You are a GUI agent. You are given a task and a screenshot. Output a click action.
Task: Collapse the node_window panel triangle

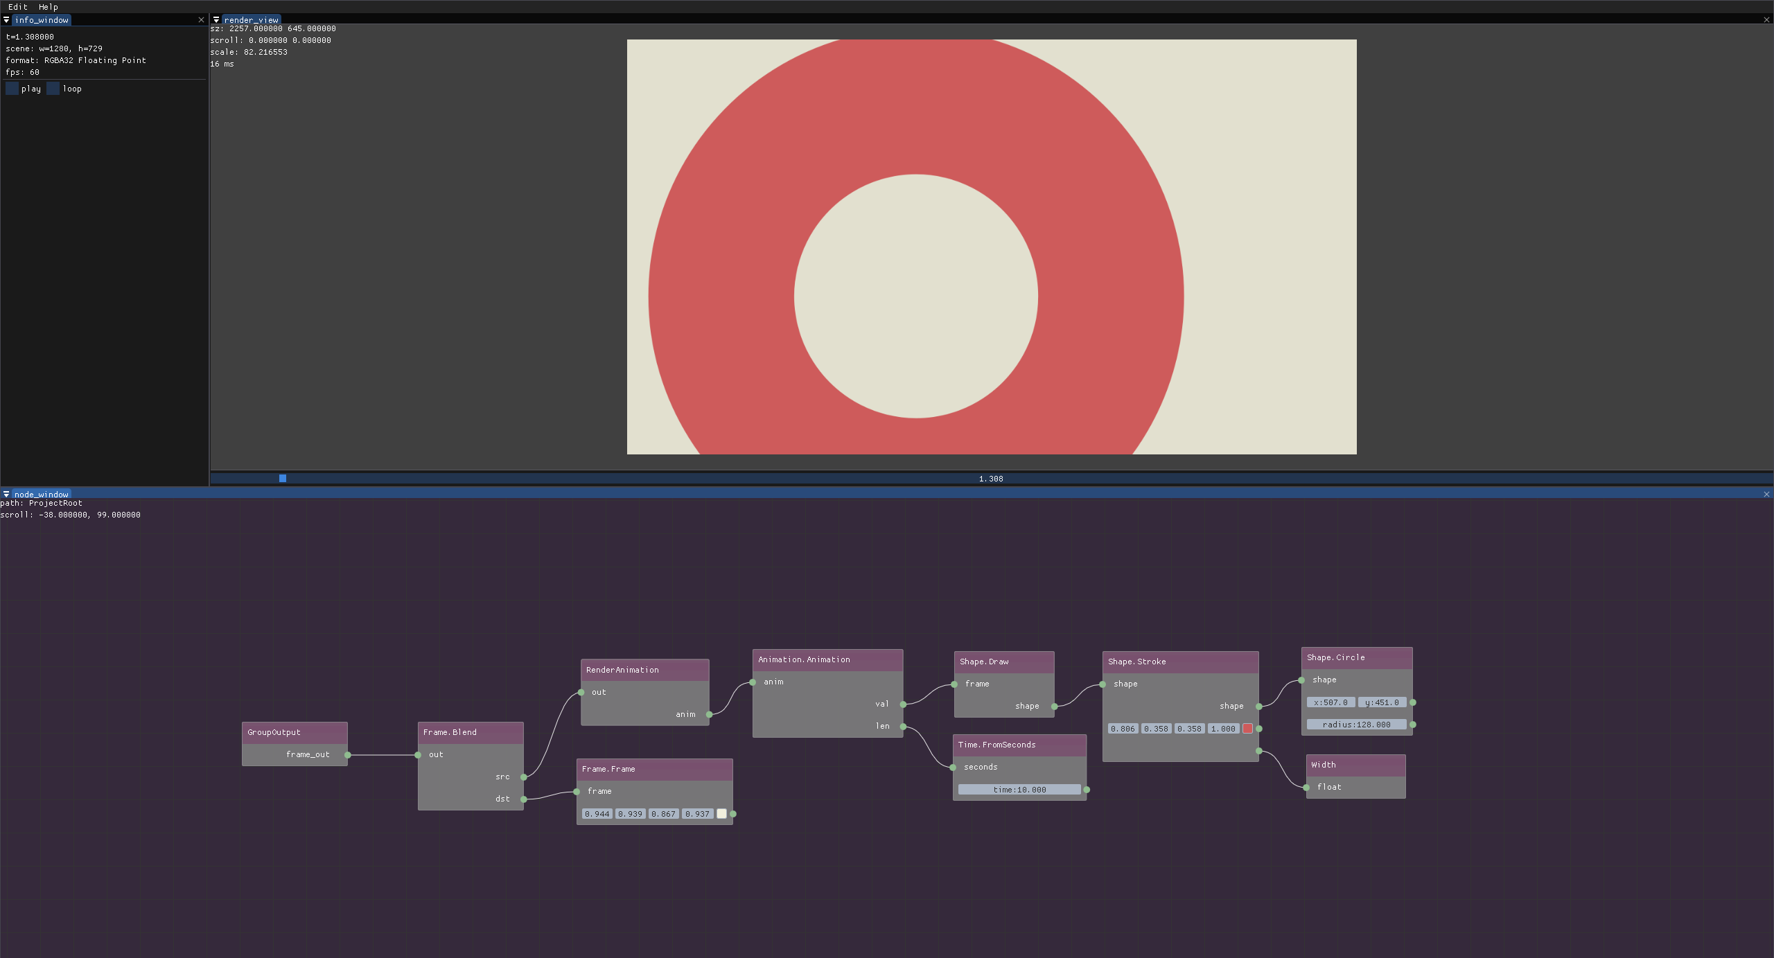(x=6, y=495)
